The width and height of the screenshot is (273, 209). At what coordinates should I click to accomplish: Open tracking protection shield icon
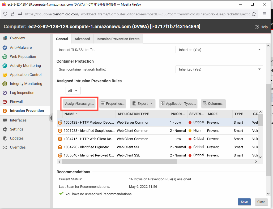[x=5, y=14]
